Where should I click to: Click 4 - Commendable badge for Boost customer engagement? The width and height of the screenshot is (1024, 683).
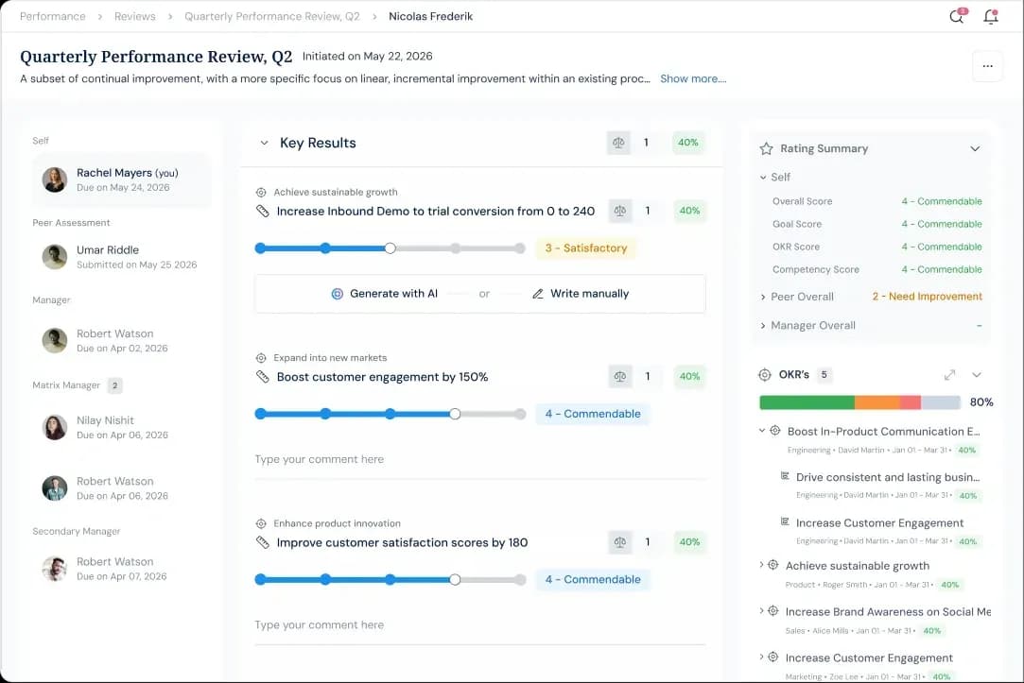pos(592,414)
